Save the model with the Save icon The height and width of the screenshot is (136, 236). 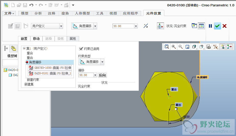click(x=25, y=5)
